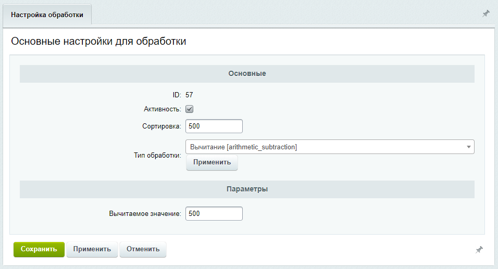Click the Параметры section header

coord(247,189)
